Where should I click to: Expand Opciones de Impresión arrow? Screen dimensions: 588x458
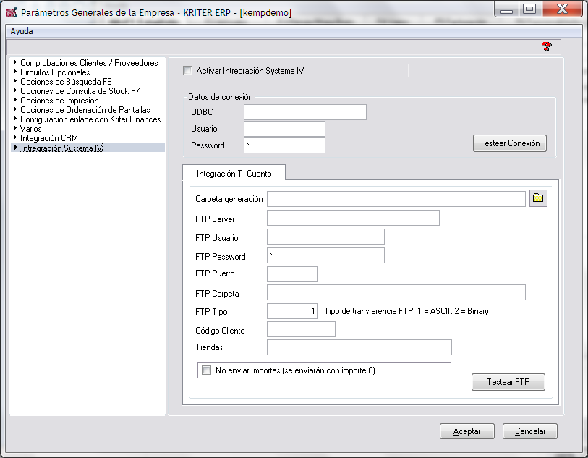[15, 99]
